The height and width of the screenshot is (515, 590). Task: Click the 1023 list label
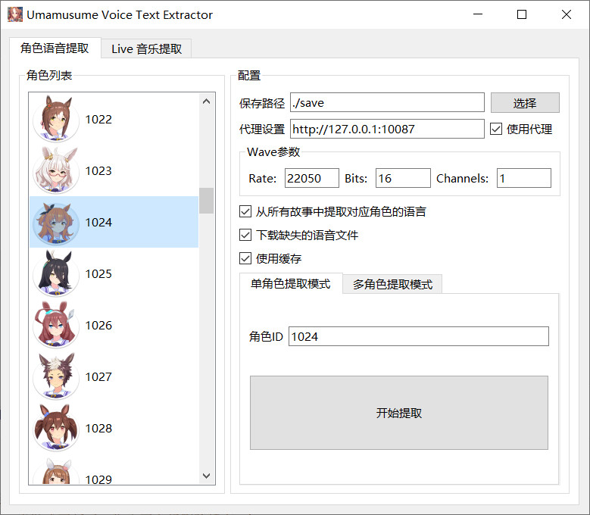pos(98,171)
